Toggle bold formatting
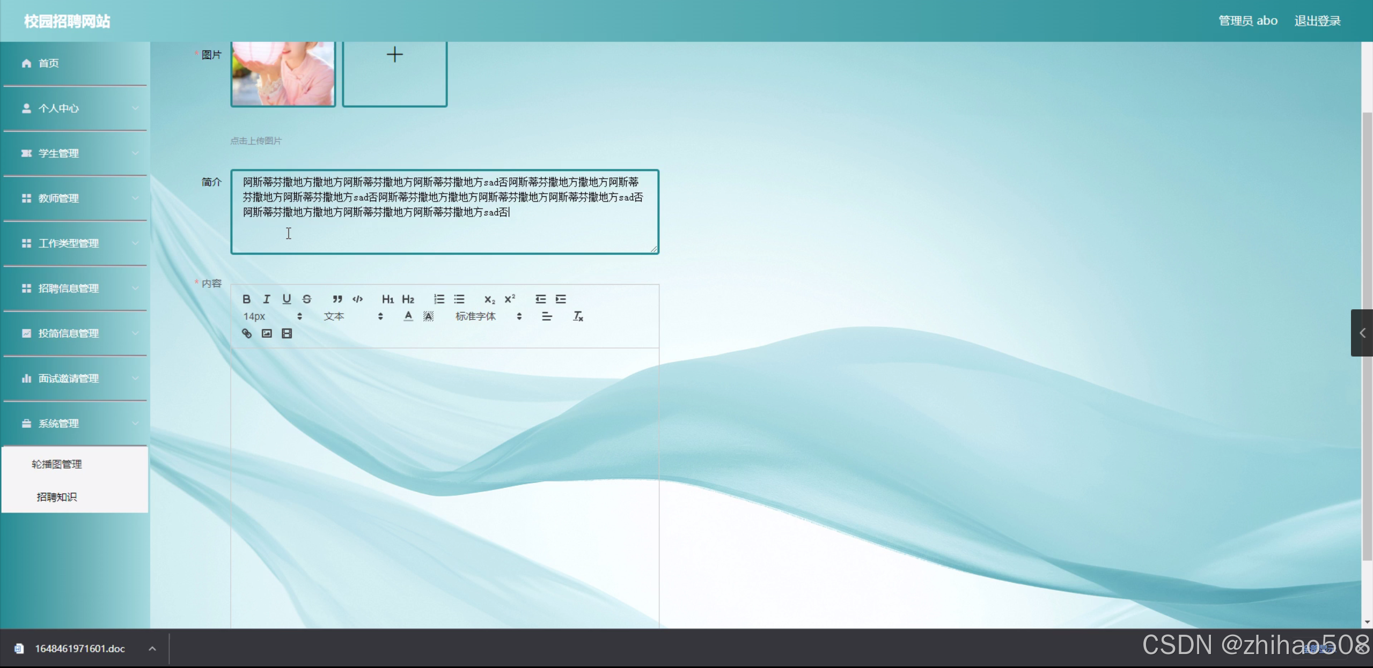Screen dimensions: 1373x668 246,299
